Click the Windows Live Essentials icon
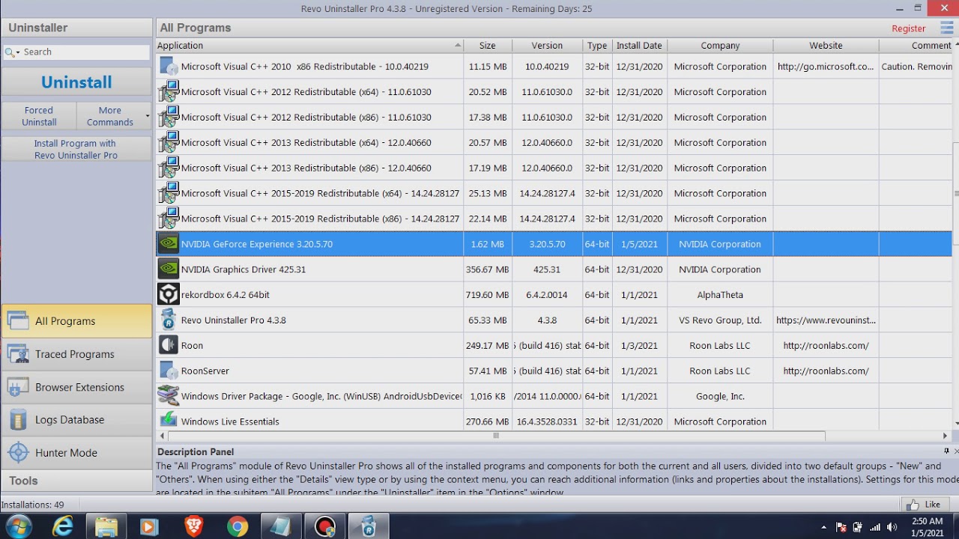959x539 pixels. (169, 420)
